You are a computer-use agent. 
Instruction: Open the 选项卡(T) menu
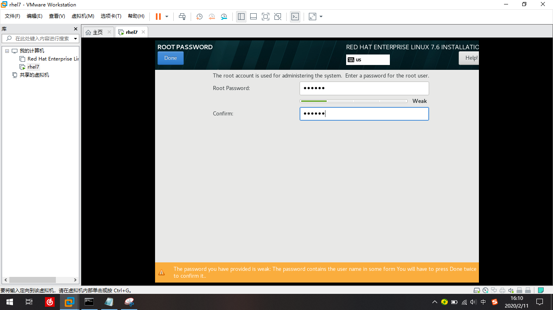(x=111, y=16)
